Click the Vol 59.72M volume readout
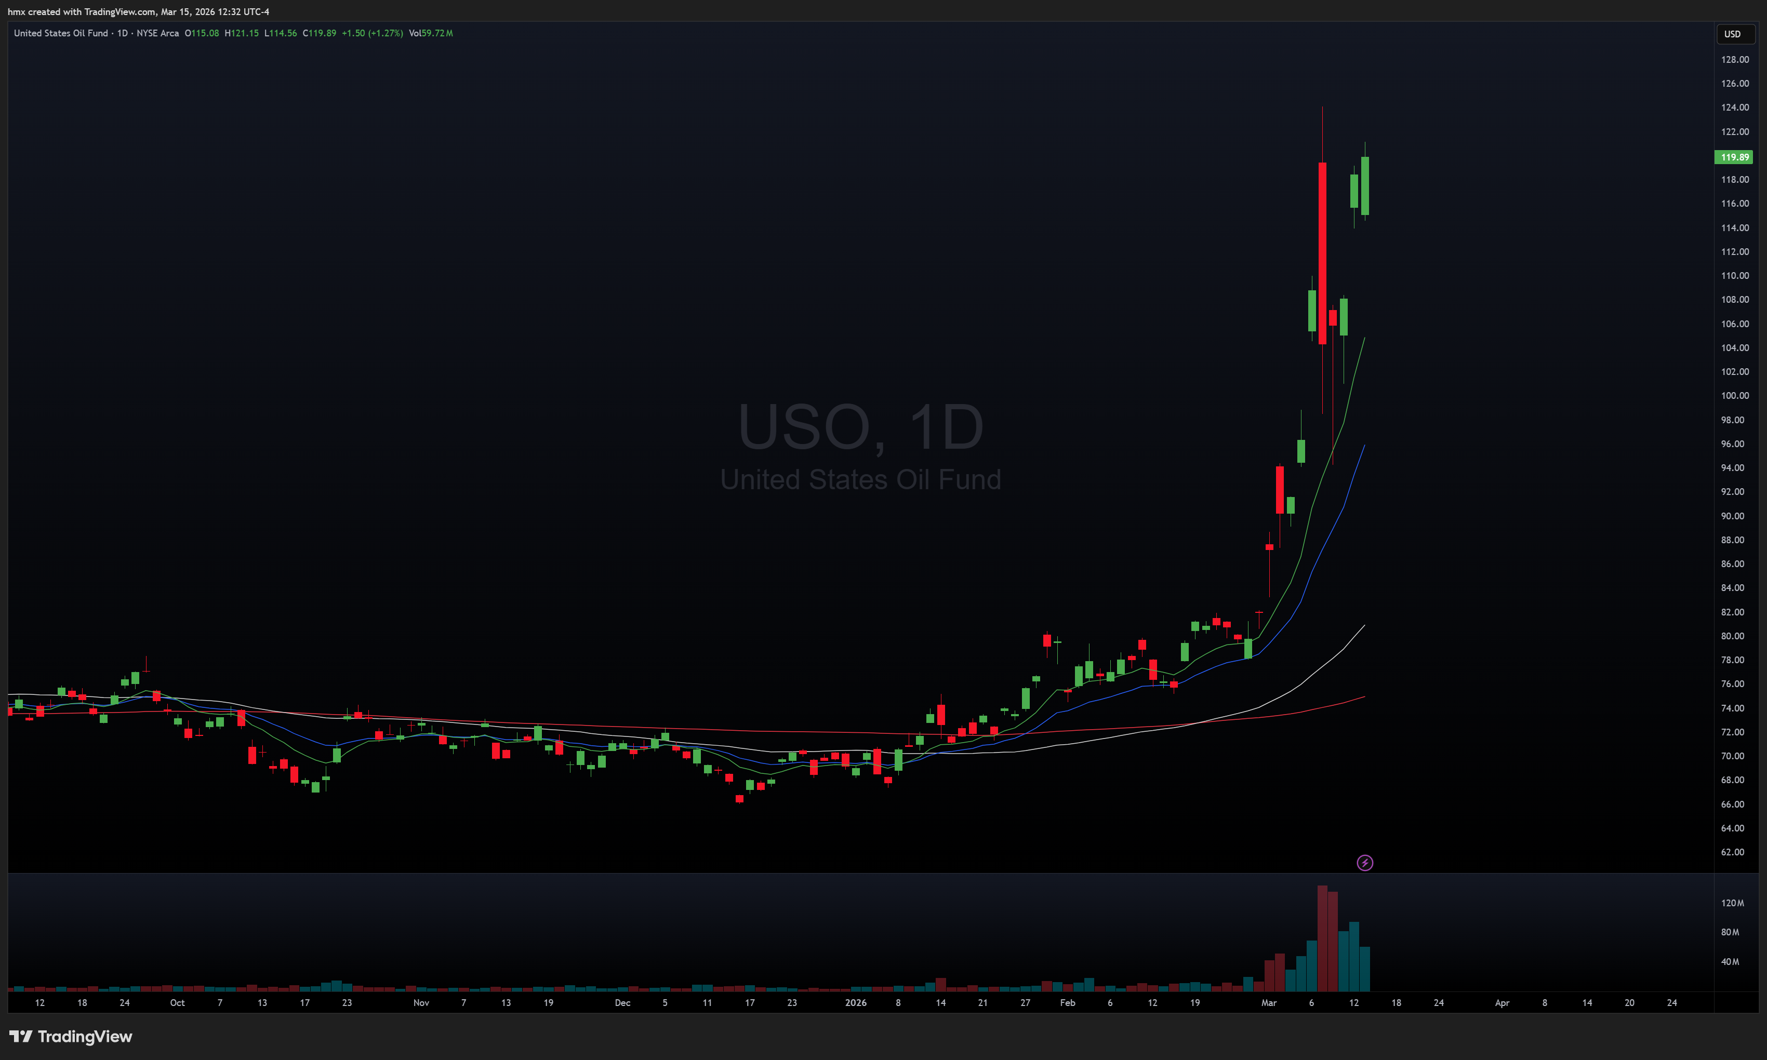 (431, 33)
